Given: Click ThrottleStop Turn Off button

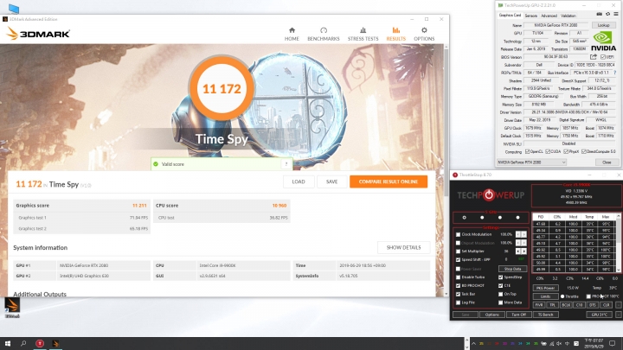Looking at the screenshot, I should pos(518,315).
